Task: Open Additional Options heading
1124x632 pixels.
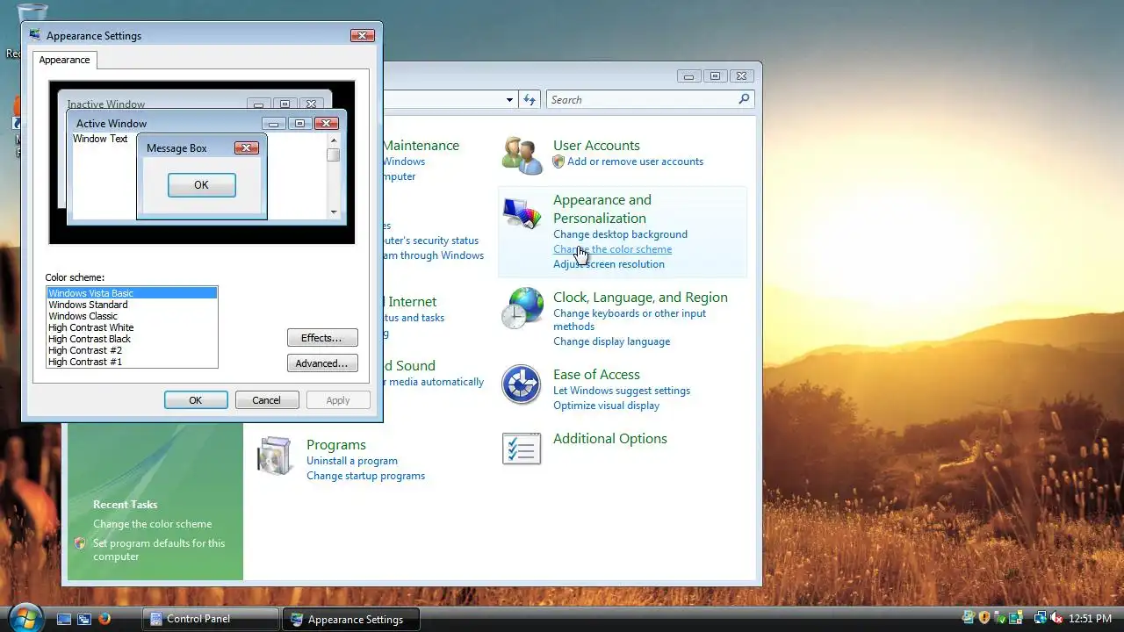Action: [610, 439]
